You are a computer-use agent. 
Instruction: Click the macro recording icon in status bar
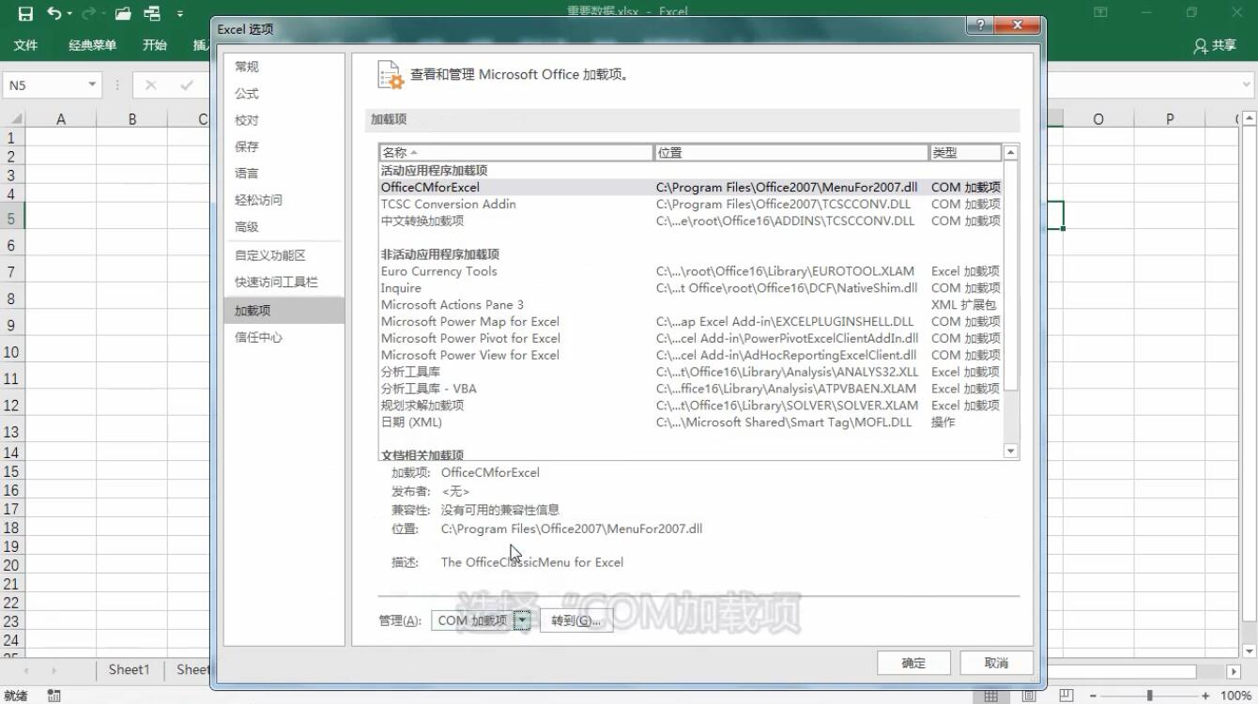point(54,696)
